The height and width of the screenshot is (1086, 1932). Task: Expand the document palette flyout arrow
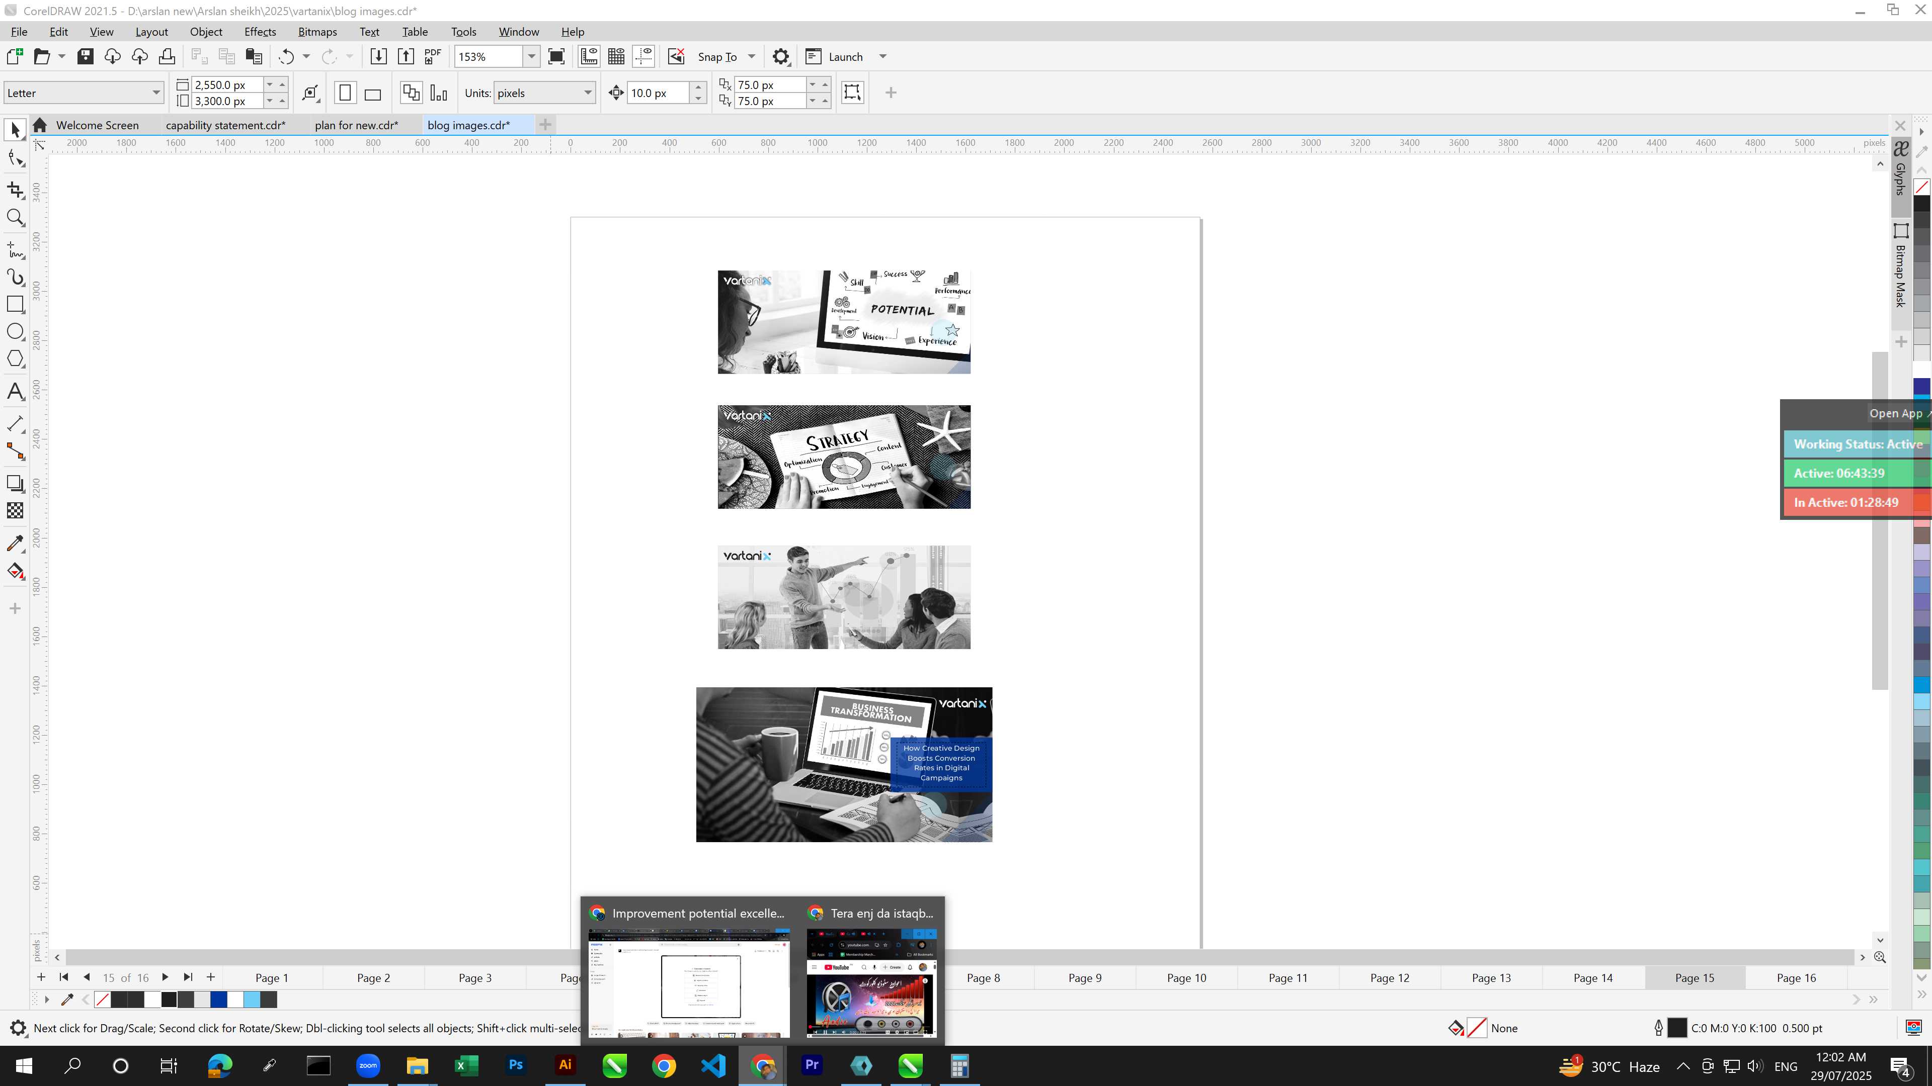[x=46, y=999]
